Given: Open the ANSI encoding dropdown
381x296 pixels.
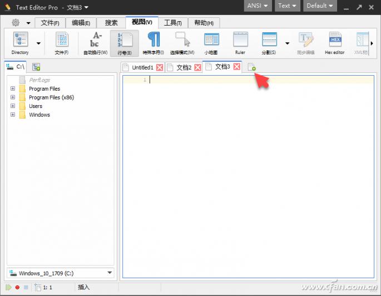Looking at the screenshot, I should tap(258, 6).
